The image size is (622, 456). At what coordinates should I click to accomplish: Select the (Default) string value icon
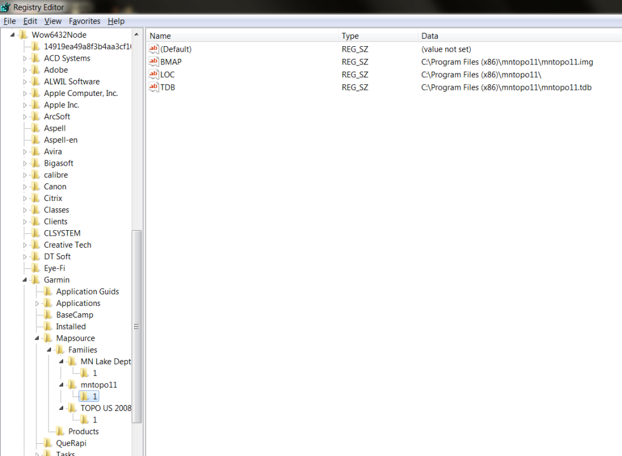pos(154,49)
